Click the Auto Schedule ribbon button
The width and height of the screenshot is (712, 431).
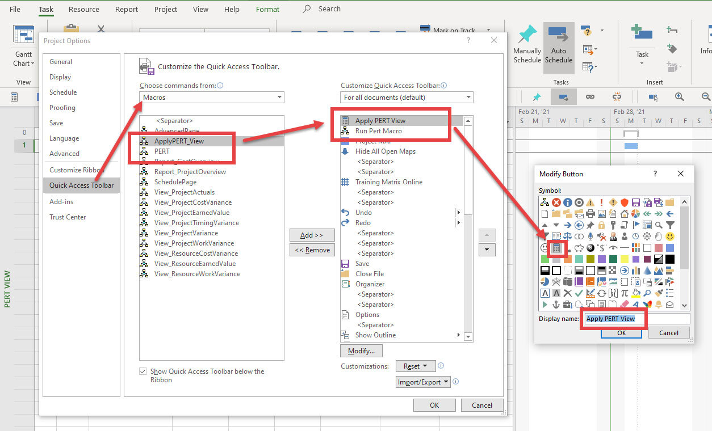(x=559, y=48)
